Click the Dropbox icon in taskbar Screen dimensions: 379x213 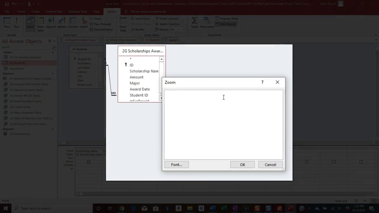(201, 208)
